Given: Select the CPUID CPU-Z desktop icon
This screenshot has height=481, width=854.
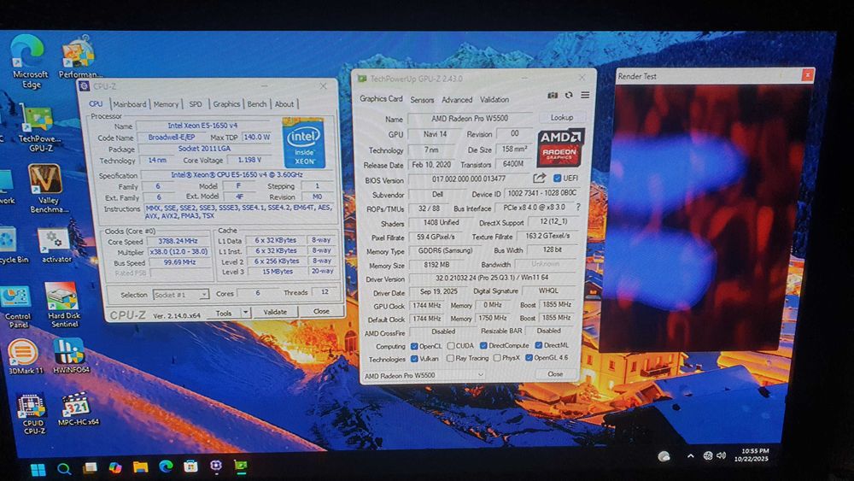Looking at the screenshot, I should coord(32,414).
